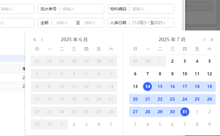Select July 24 in the range
Screen dimensions: 220x136
(185, 99)
